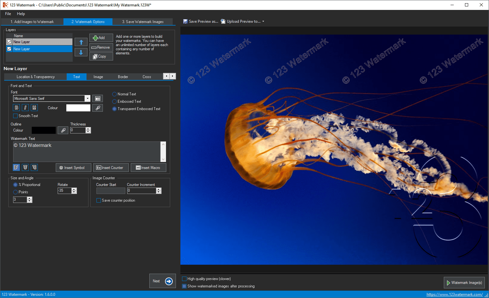The image size is (489, 298).
Task: Open the Cross layer tab
Action: (147, 77)
